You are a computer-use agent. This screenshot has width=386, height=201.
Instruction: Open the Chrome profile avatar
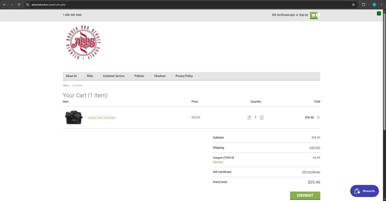(374, 5)
